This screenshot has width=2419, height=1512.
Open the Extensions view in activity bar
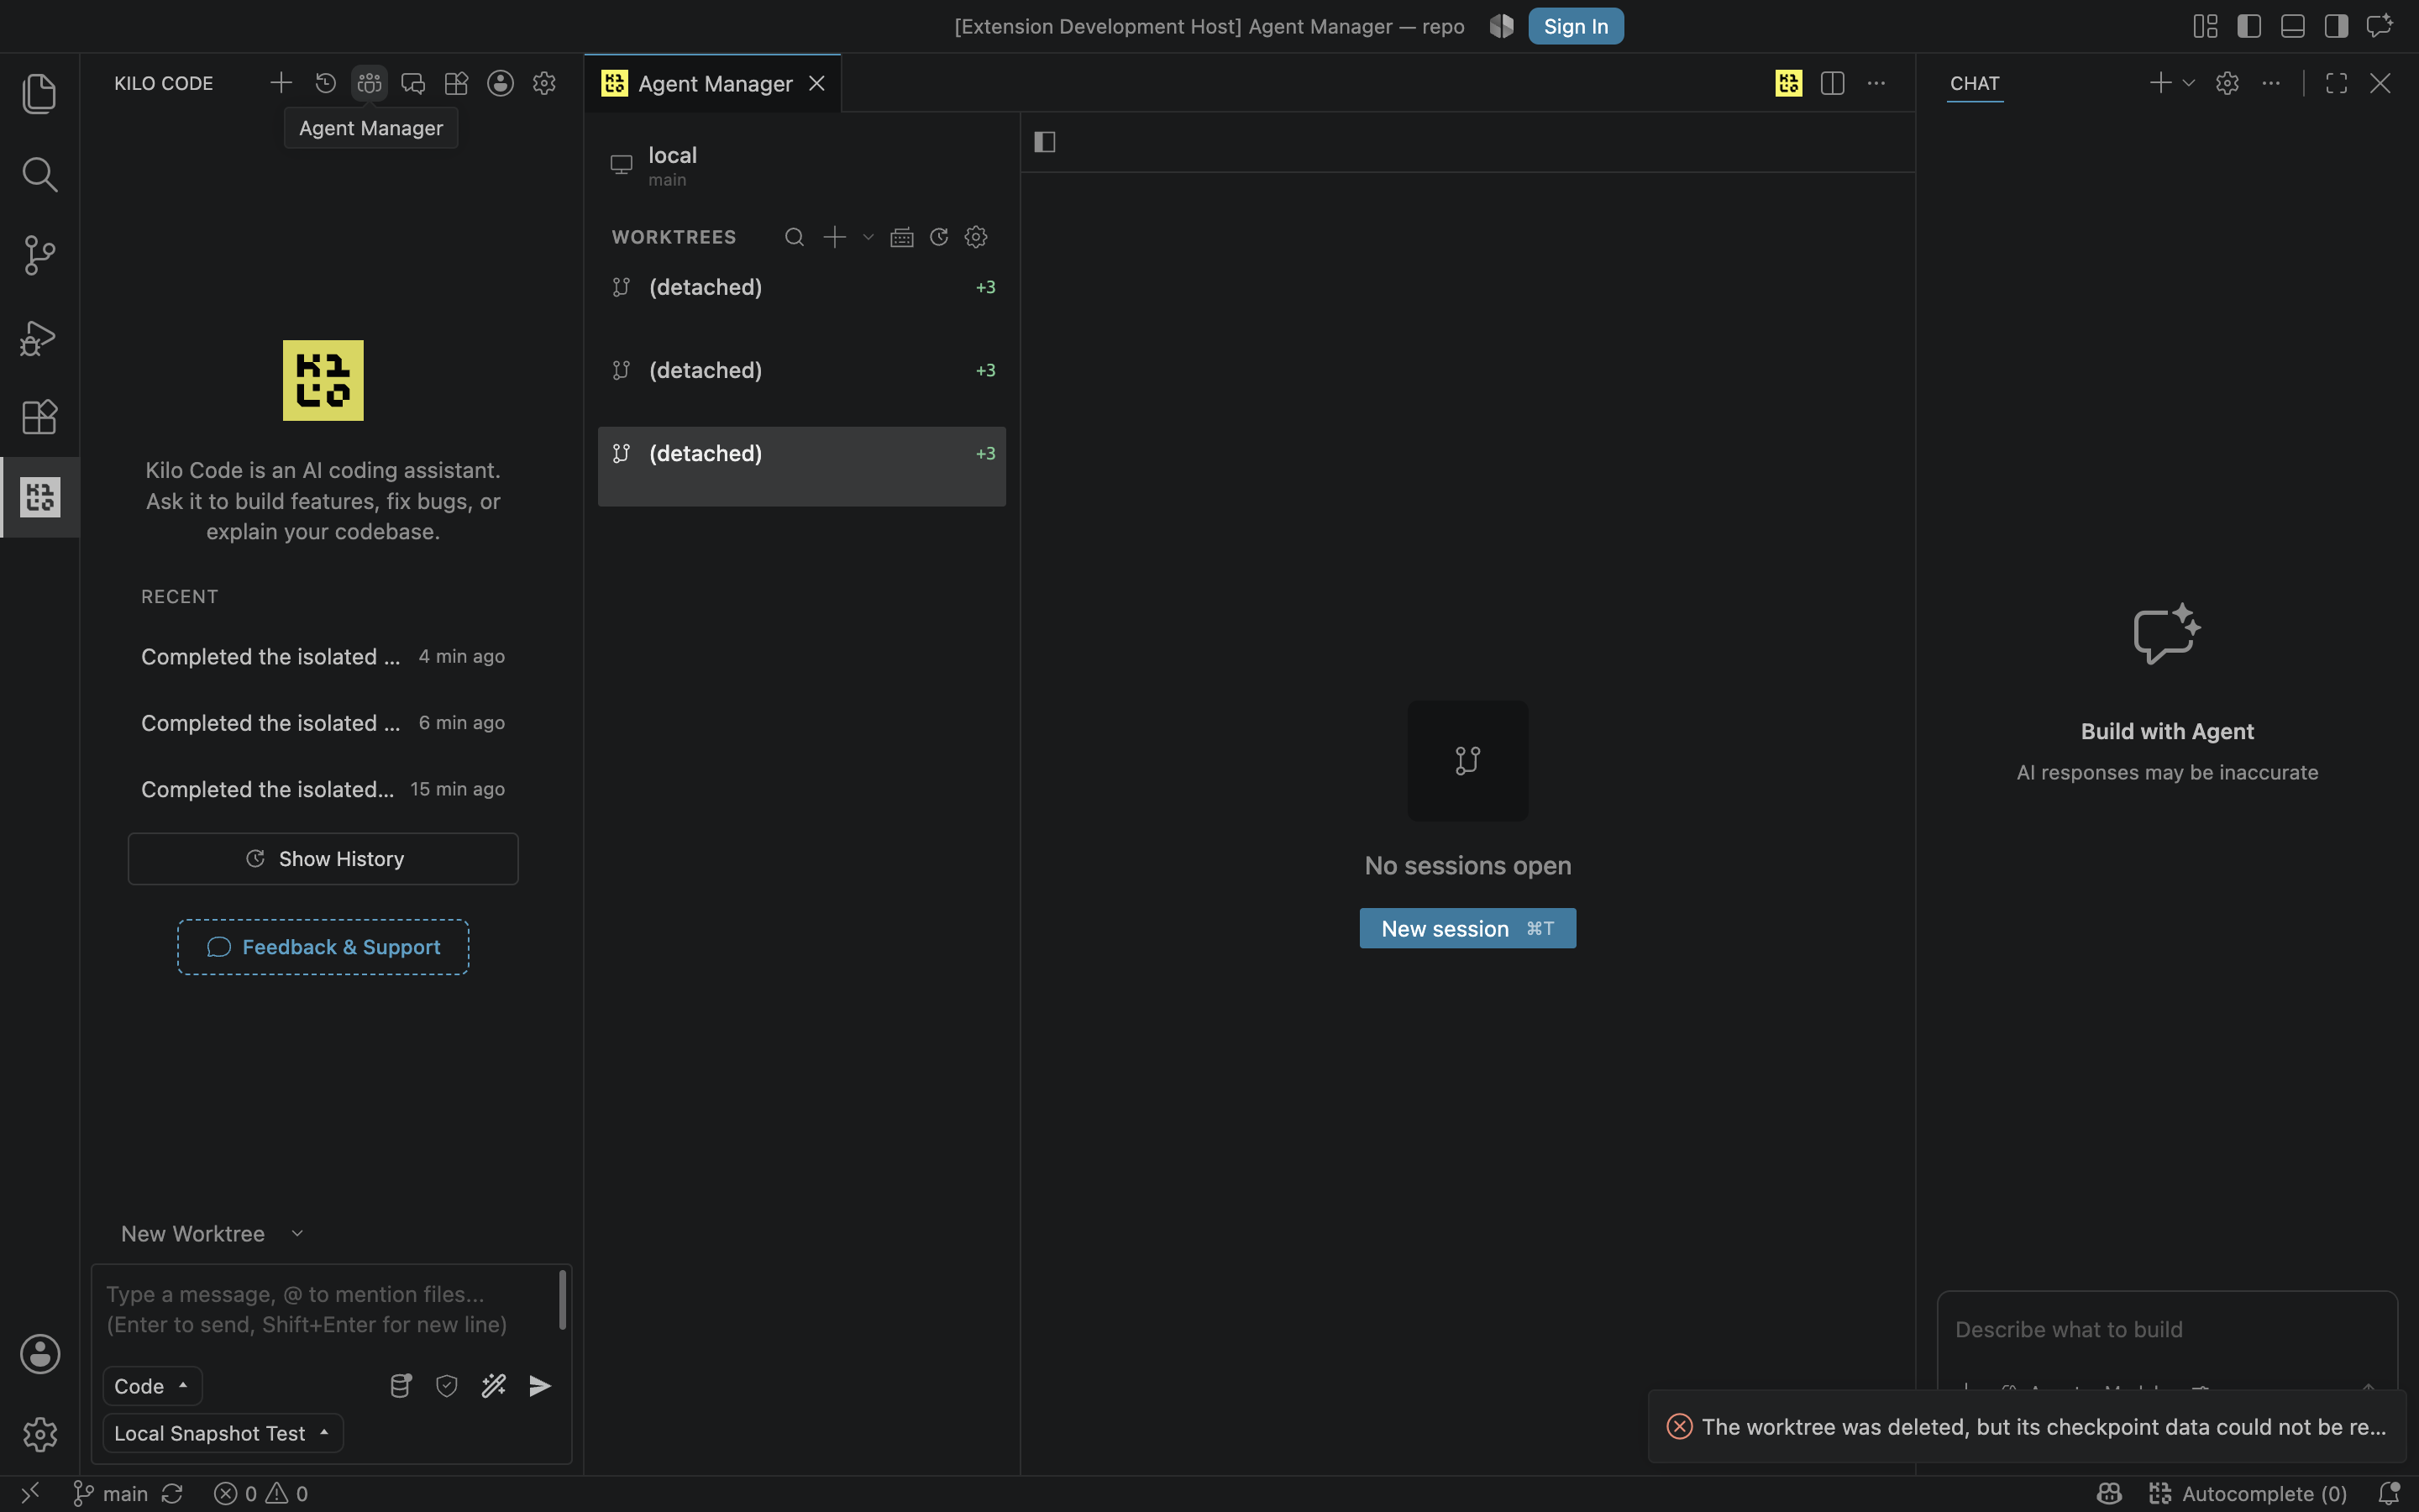click(39, 417)
